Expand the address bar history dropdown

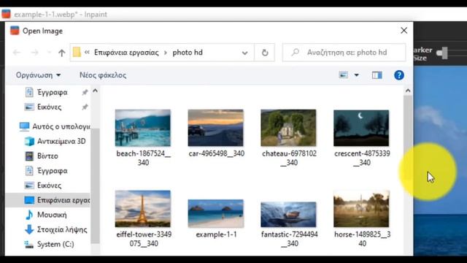pos(245,53)
